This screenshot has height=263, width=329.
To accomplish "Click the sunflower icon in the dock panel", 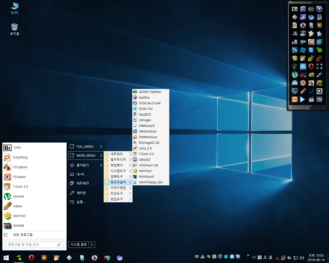I will 319,83.
